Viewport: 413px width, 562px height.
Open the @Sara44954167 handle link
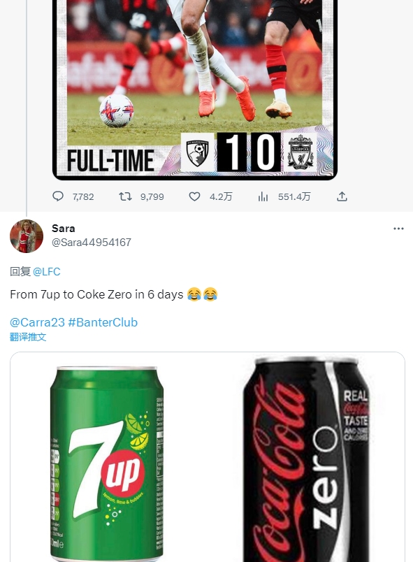[x=92, y=243]
